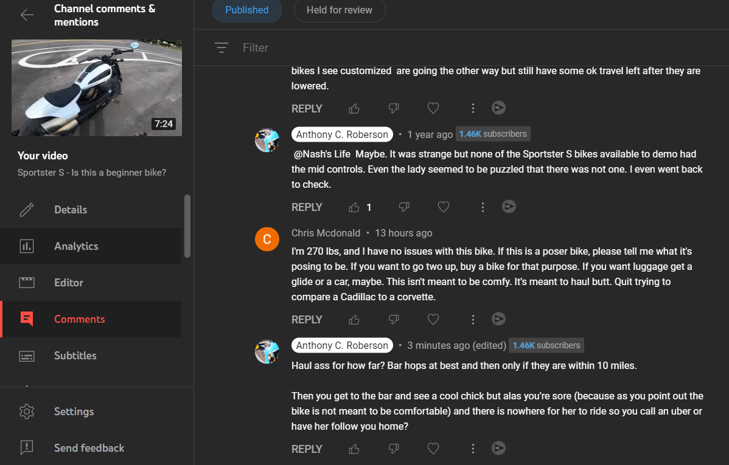The width and height of the screenshot is (729, 465).
Task: Open the Analytics section
Action: pyautogui.click(x=76, y=246)
